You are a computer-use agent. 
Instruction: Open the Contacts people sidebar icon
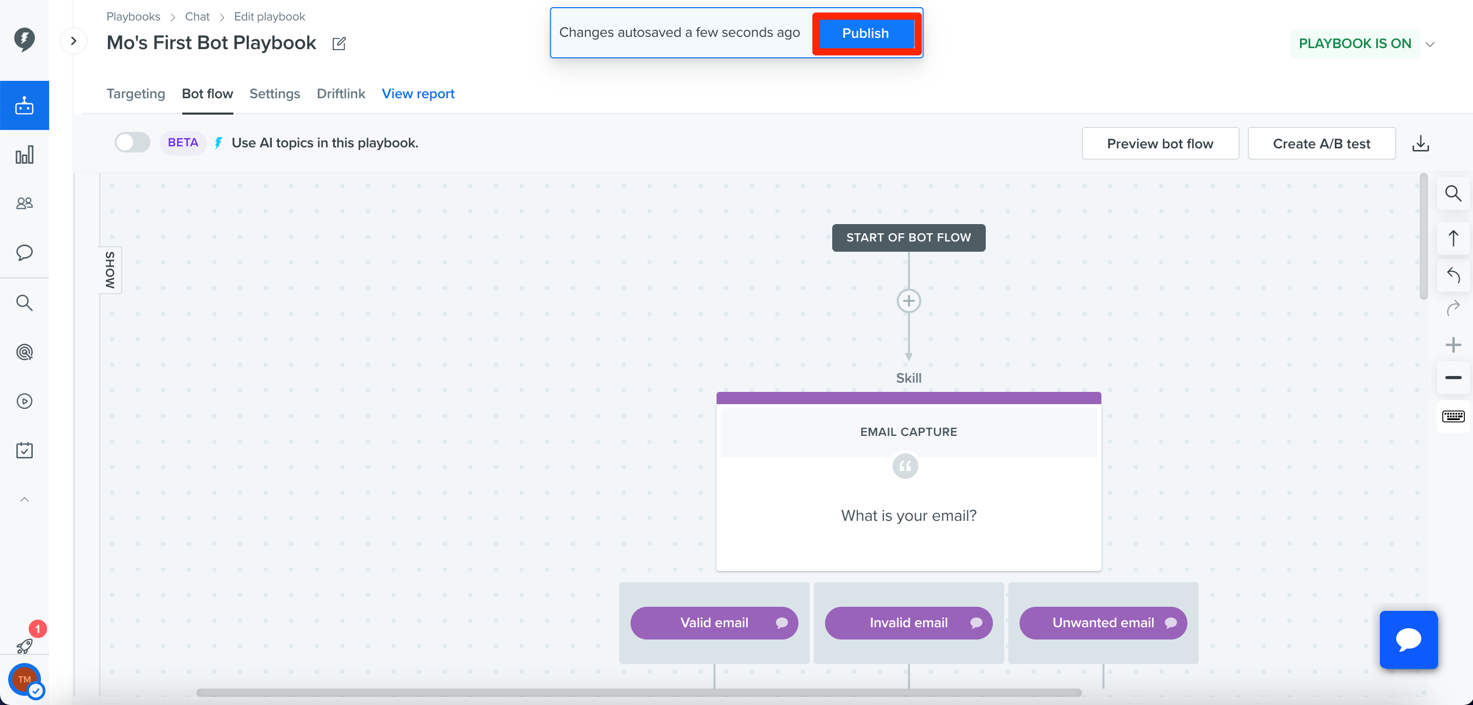[24, 204]
